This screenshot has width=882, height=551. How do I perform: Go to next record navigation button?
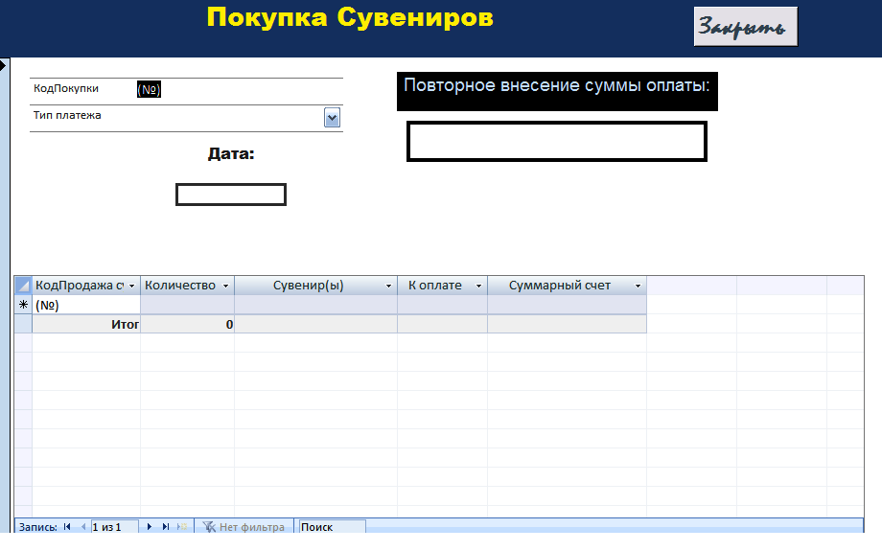click(x=149, y=527)
